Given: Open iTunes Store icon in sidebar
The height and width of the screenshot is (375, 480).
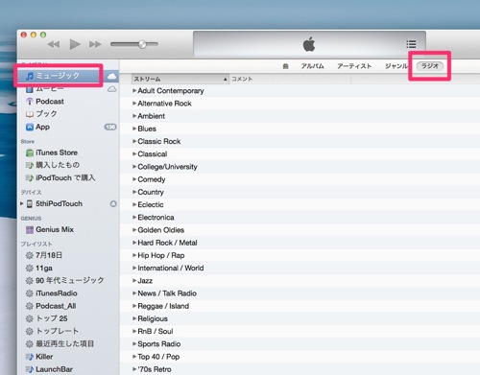Looking at the screenshot, I should tap(30, 152).
